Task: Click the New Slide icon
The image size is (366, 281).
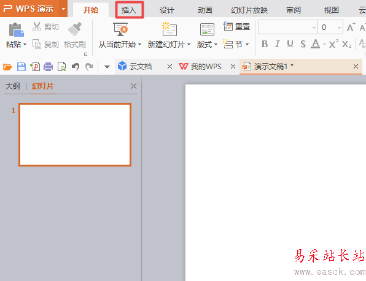Action: 169,29
